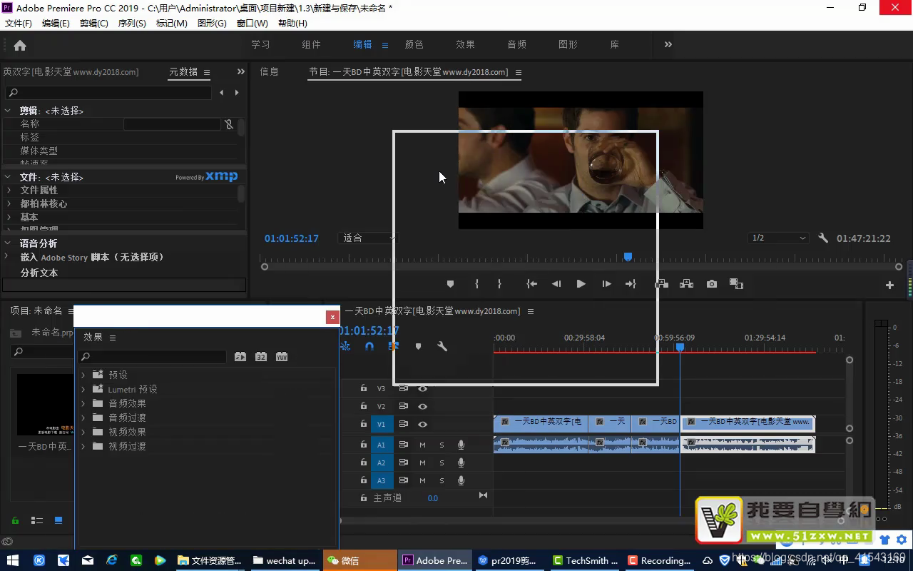Screen dimensions: 913x571
Task: Expand the 视频效果 folder
Action: click(83, 432)
